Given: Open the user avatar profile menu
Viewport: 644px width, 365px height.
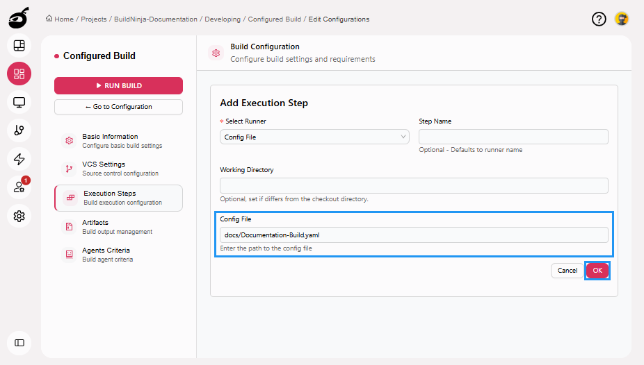Looking at the screenshot, I should (622, 19).
